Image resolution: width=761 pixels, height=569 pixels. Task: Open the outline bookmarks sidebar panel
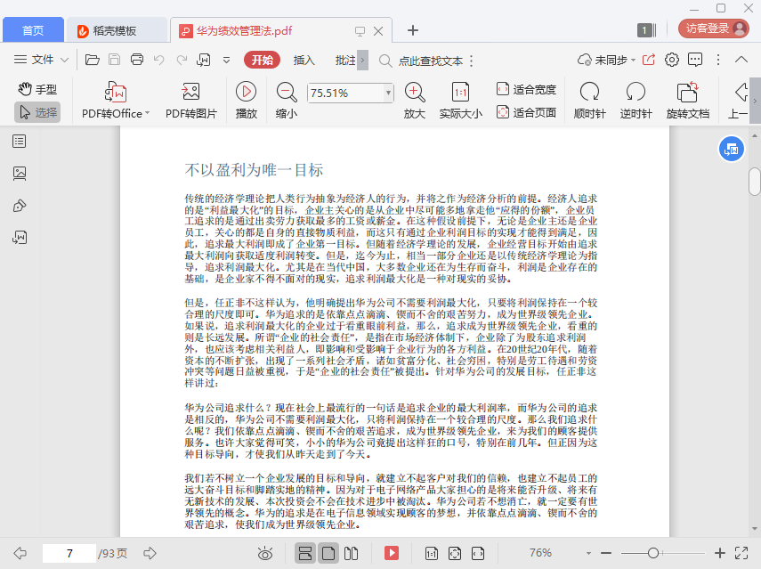click(20, 142)
